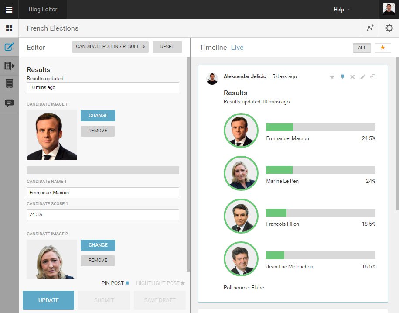Show ALL posts in timeline filter
399x313 pixels.
coord(362,48)
